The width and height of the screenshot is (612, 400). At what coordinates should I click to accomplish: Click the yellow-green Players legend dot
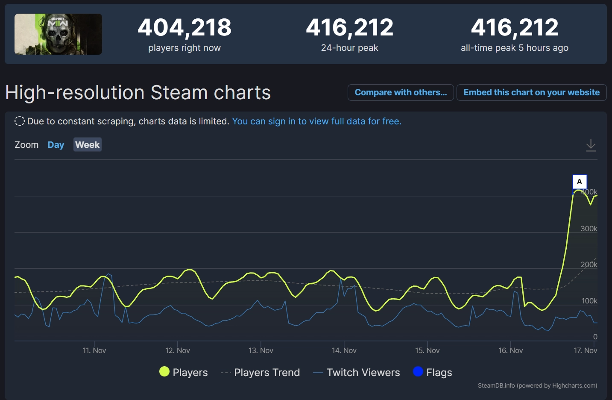[x=164, y=372]
